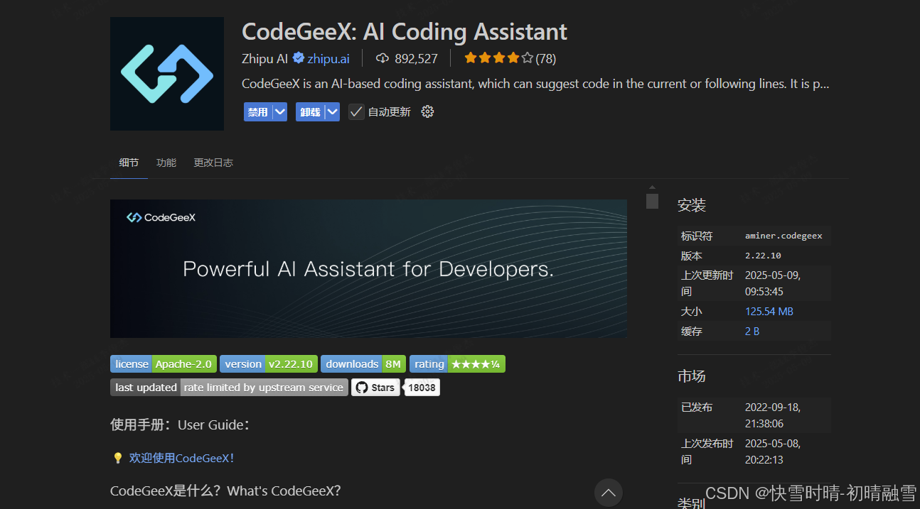Switch to the 细节 tab
This screenshot has height=509, width=920.
point(129,163)
